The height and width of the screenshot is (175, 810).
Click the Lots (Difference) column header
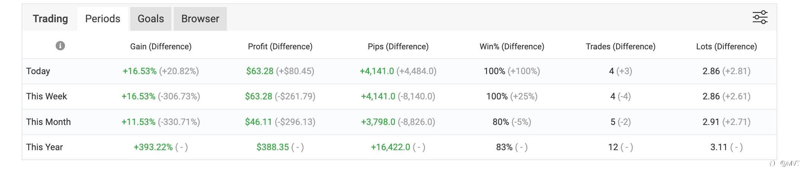(726, 46)
